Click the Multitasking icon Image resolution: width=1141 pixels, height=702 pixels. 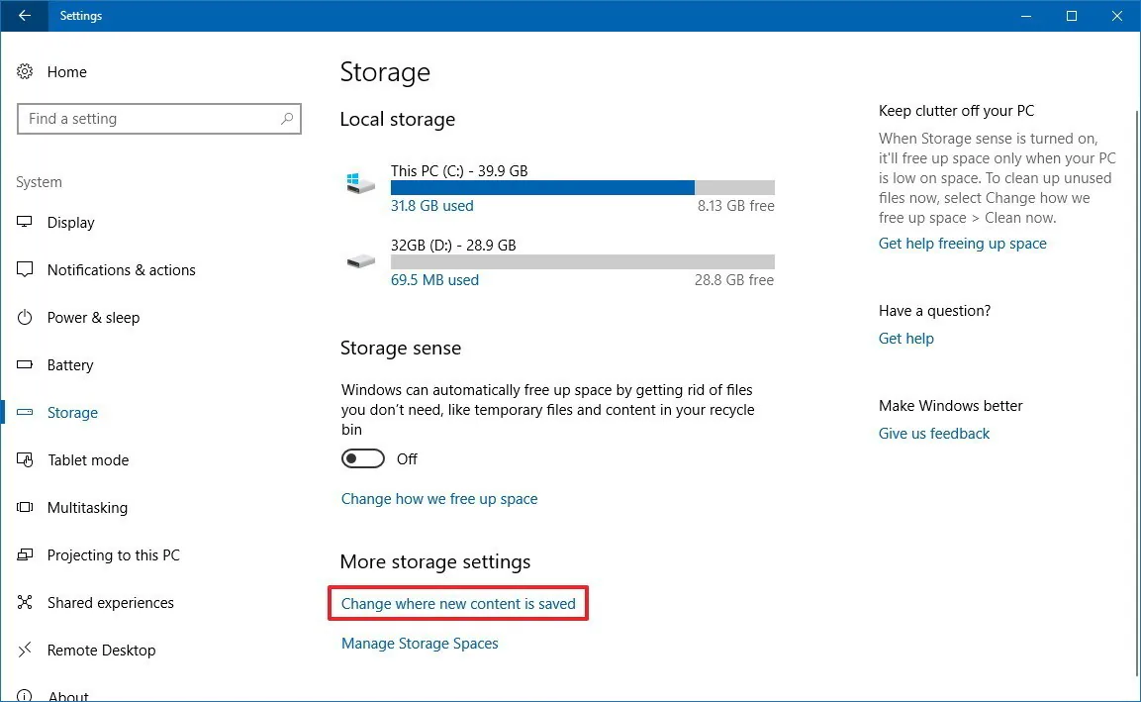[x=25, y=507]
